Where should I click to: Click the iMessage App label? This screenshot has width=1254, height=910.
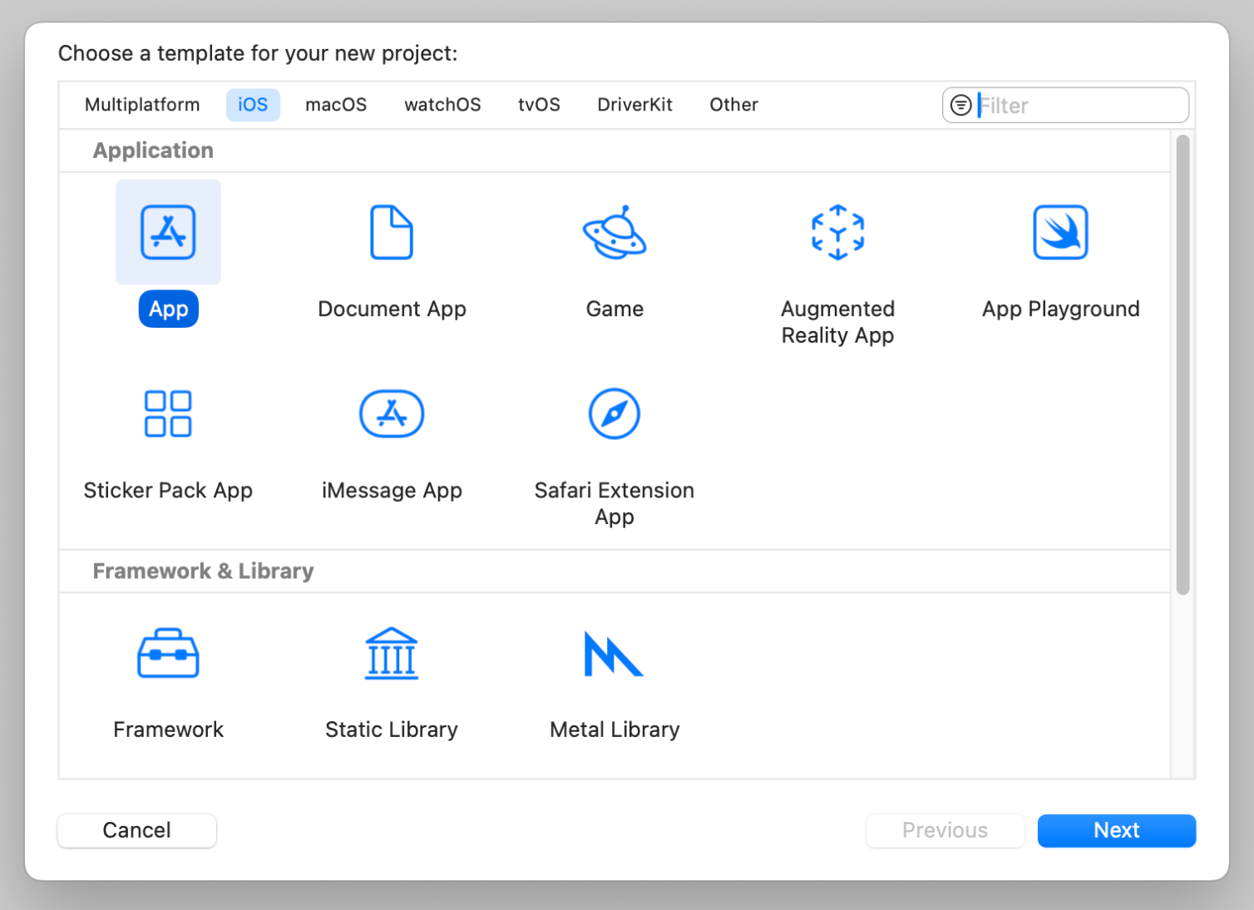[x=392, y=490]
